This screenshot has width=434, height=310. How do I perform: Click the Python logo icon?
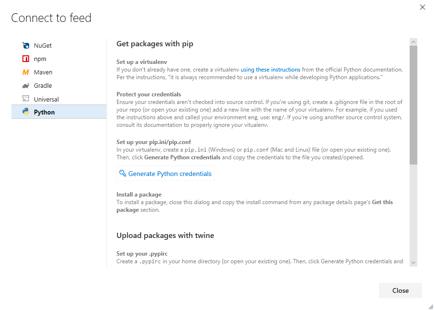click(x=26, y=112)
